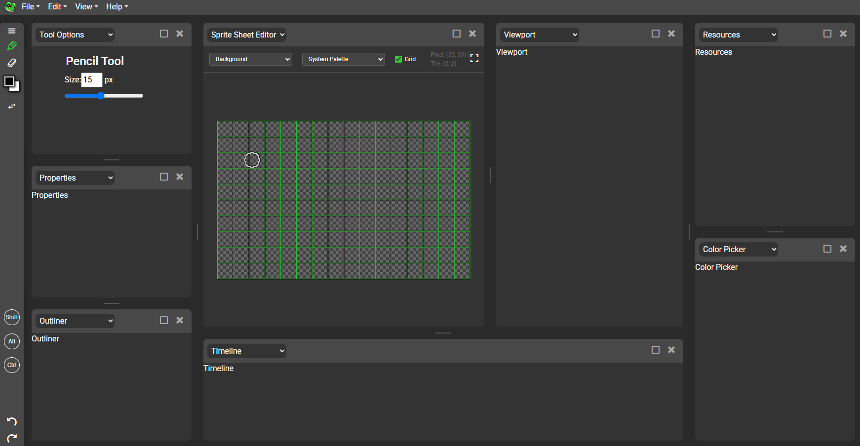Select the Pencil tool in sidebar
The width and height of the screenshot is (860, 446).
pos(12,46)
